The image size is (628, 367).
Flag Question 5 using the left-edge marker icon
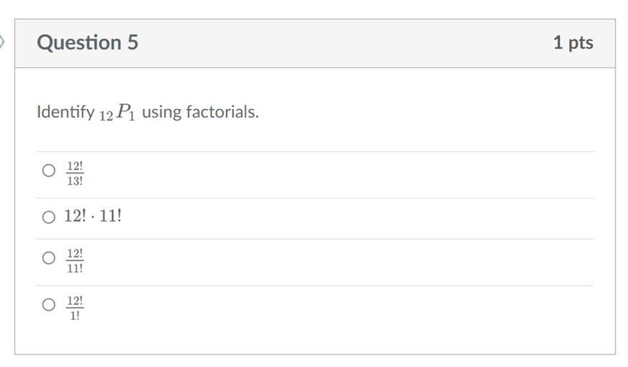2,42
